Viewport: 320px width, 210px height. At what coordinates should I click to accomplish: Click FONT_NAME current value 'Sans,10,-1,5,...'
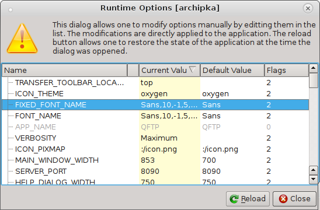[x=169, y=116]
